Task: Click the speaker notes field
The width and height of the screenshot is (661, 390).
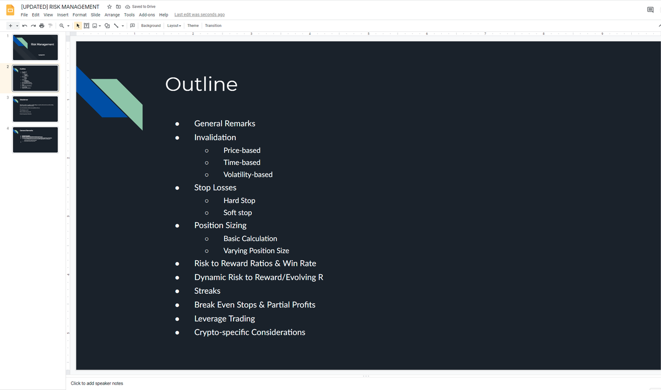Action: tap(364, 383)
